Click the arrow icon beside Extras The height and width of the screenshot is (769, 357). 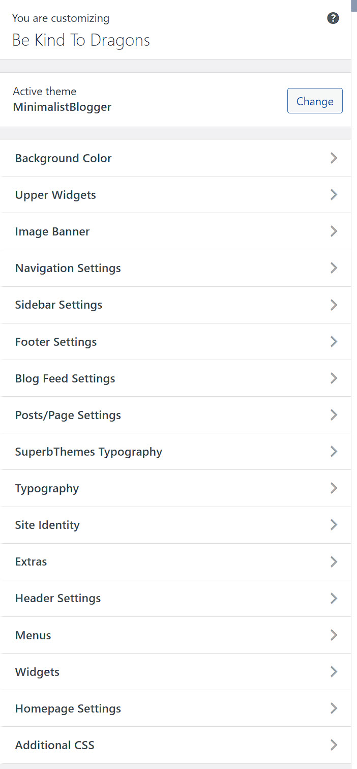334,561
